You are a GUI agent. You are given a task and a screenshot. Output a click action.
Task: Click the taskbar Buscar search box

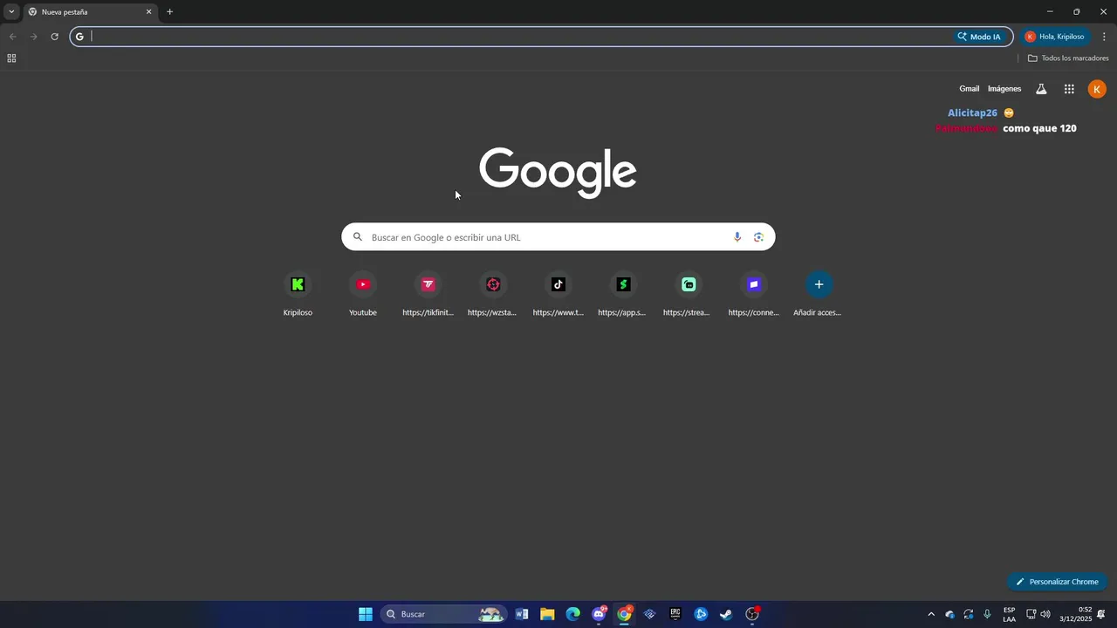tap(445, 614)
